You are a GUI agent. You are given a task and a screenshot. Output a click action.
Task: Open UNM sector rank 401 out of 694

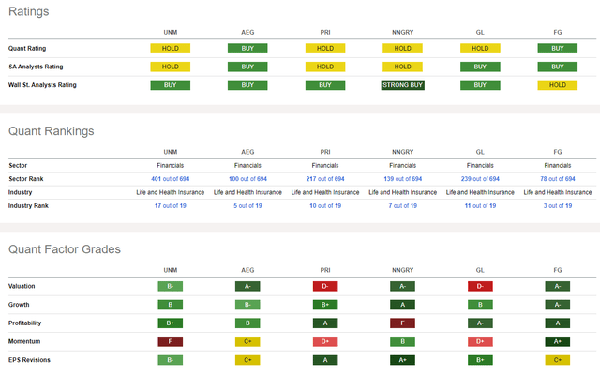click(171, 179)
